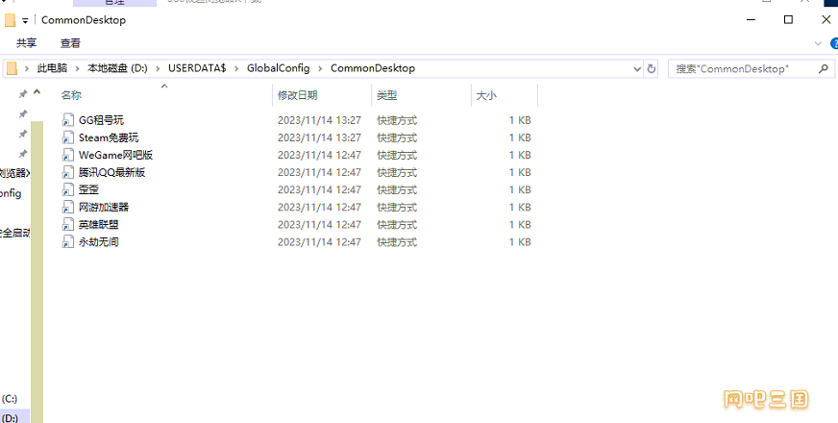Expand the chevron after 本地磁盘 (D:) in the path
Viewport: 838px width, 423px height.
tap(158, 68)
